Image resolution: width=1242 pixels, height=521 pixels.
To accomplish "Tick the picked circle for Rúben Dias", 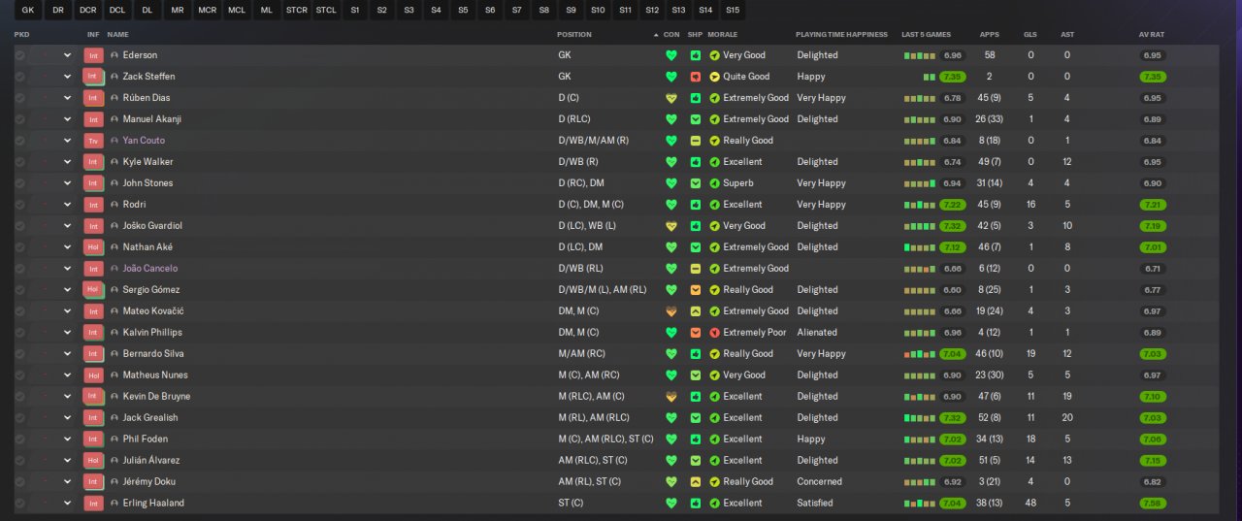I will pos(19,98).
